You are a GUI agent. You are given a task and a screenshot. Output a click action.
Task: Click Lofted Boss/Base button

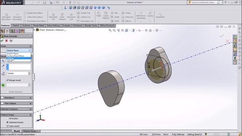click(33, 17)
